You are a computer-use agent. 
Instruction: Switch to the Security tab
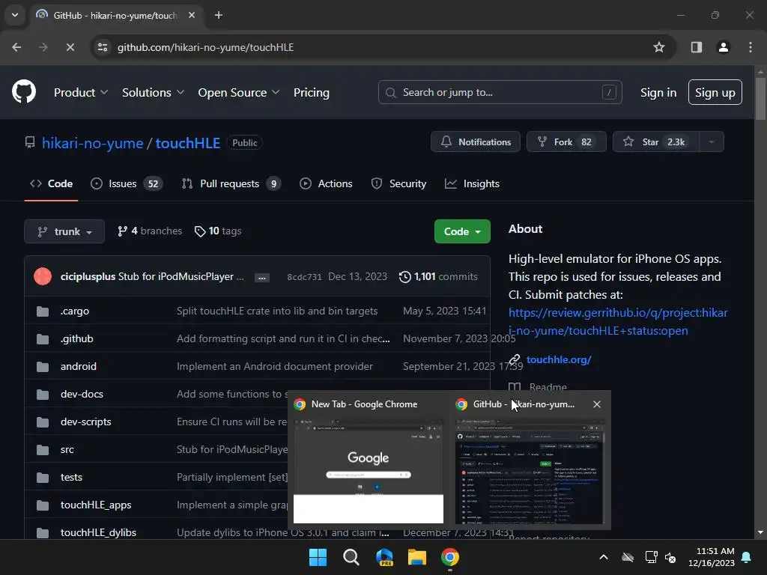(398, 184)
